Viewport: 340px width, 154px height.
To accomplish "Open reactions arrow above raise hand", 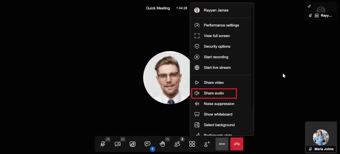I will coord(167,139).
